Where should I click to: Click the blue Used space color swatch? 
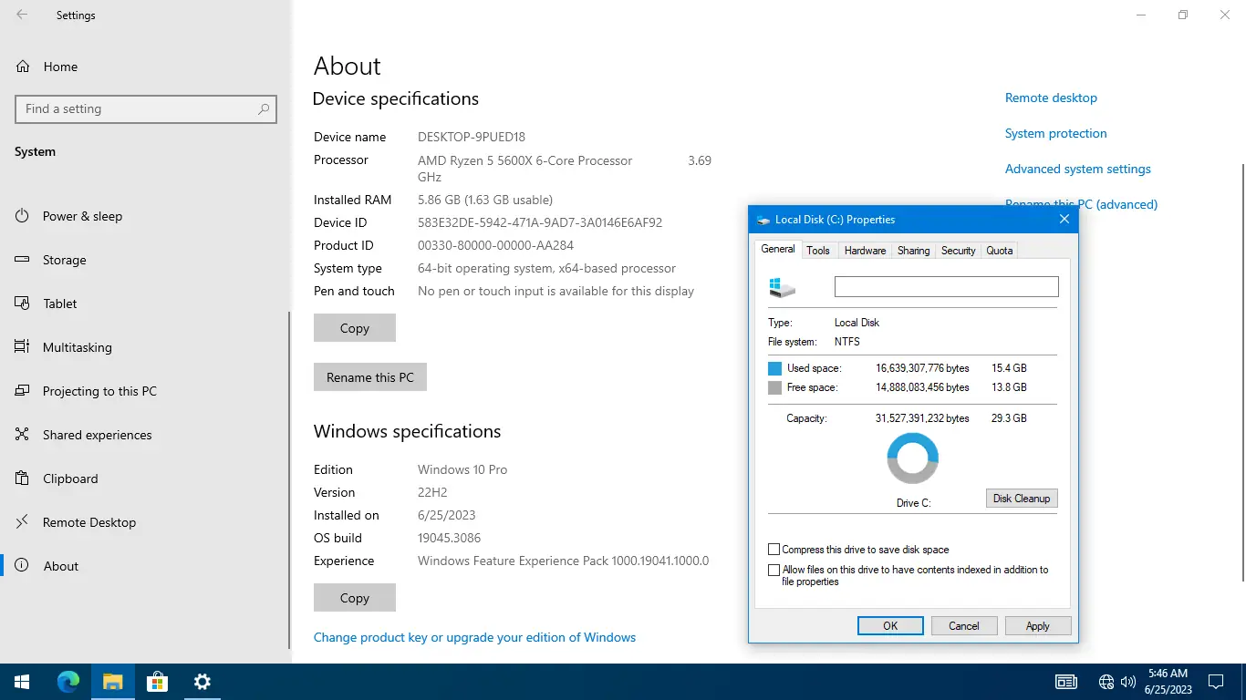pyautogui.click(x=774, y=368)
